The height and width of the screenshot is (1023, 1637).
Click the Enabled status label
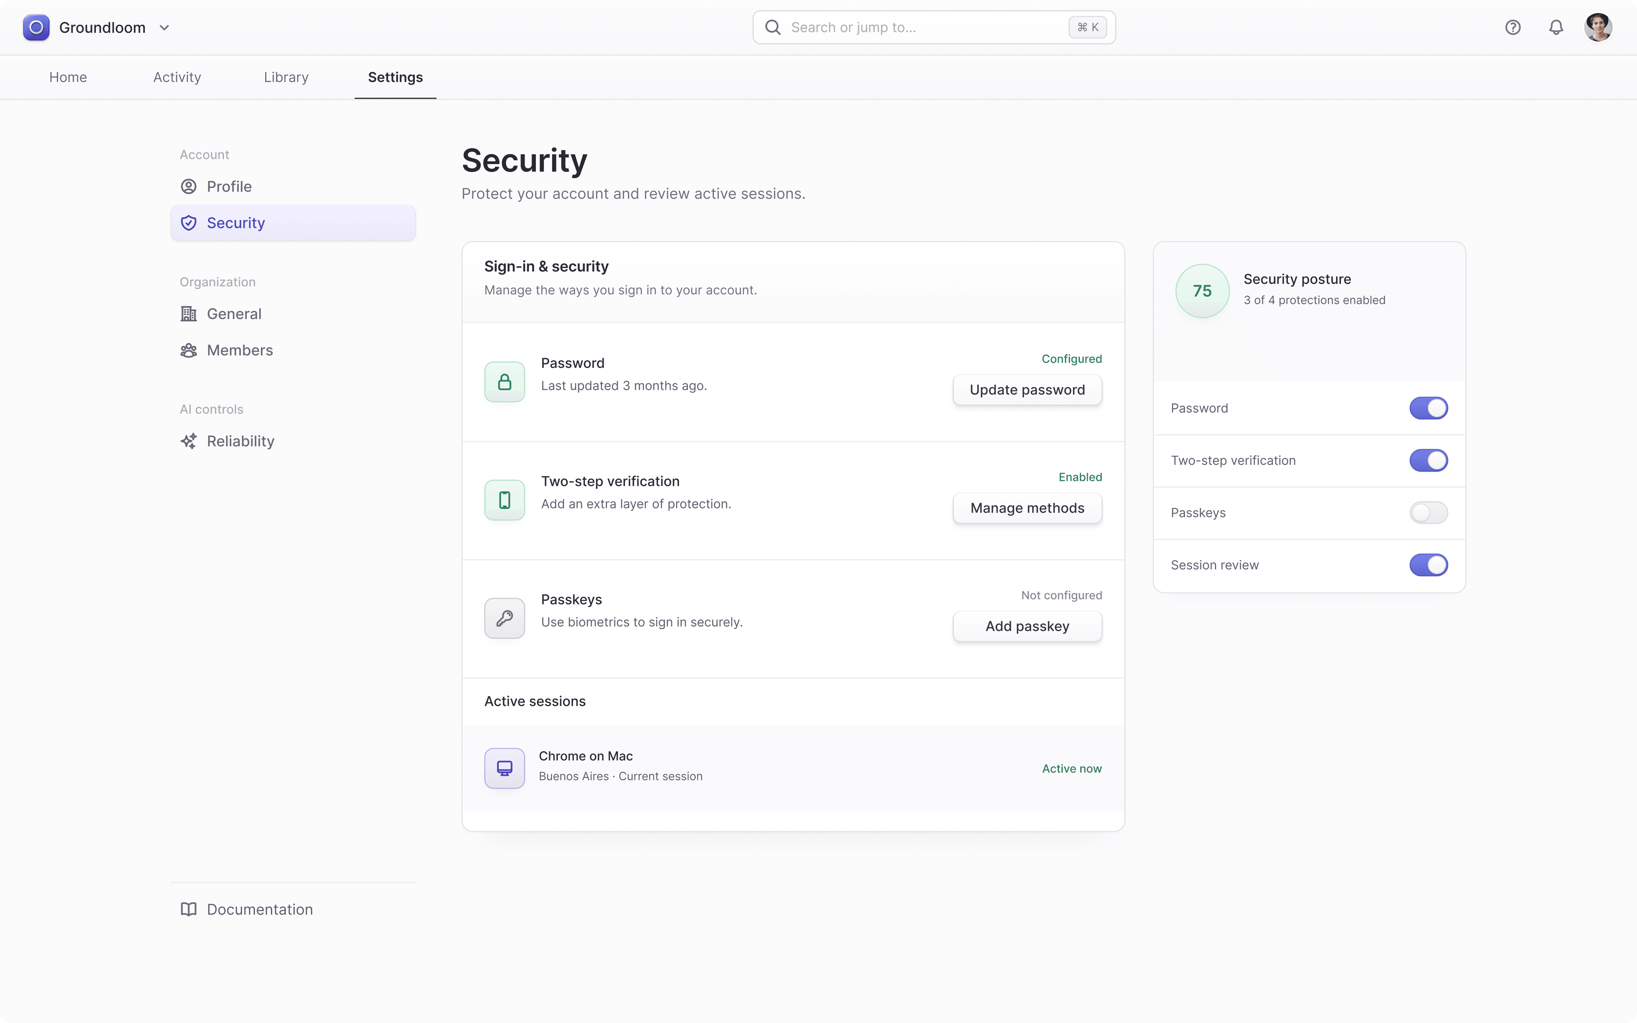(x=1080, y=478)
